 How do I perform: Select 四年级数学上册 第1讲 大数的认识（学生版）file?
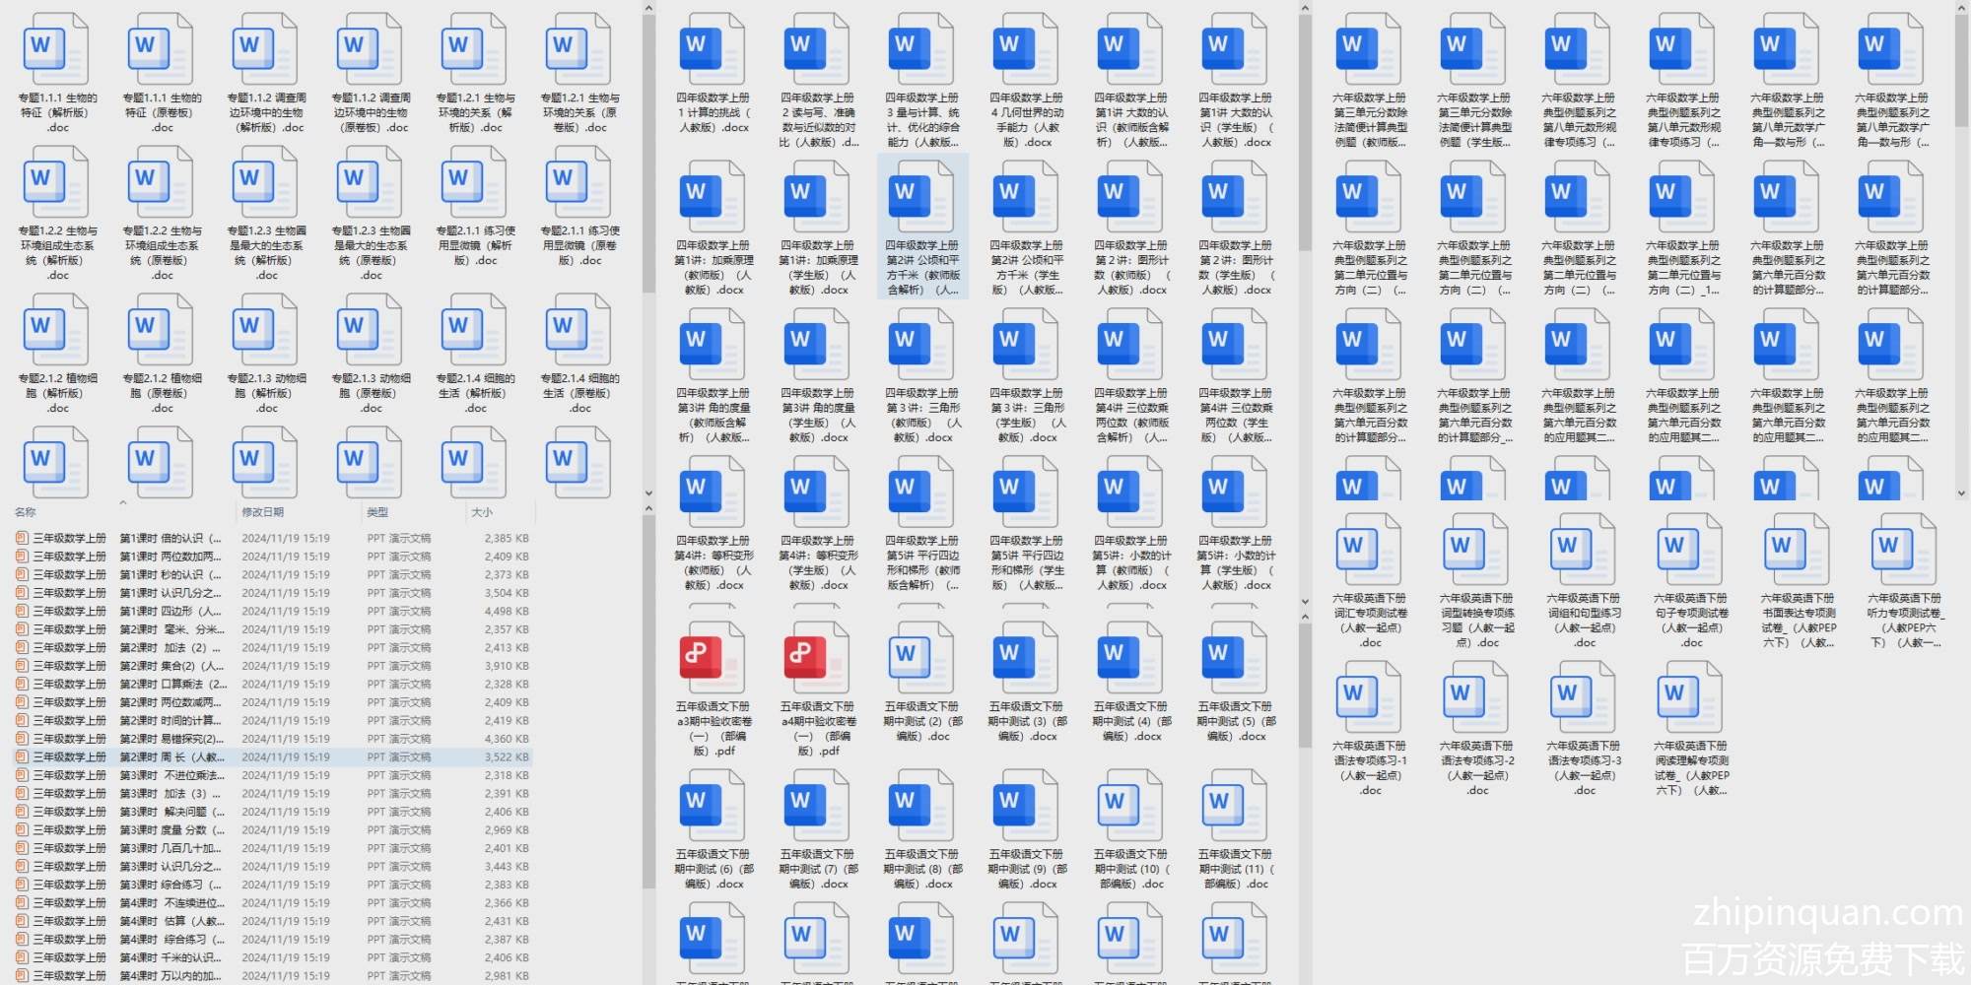coord(1236,81)
